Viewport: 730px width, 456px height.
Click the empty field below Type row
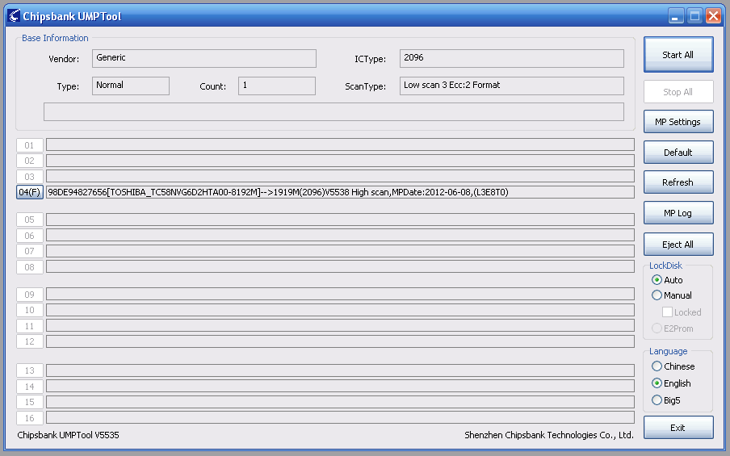(334, 111)
